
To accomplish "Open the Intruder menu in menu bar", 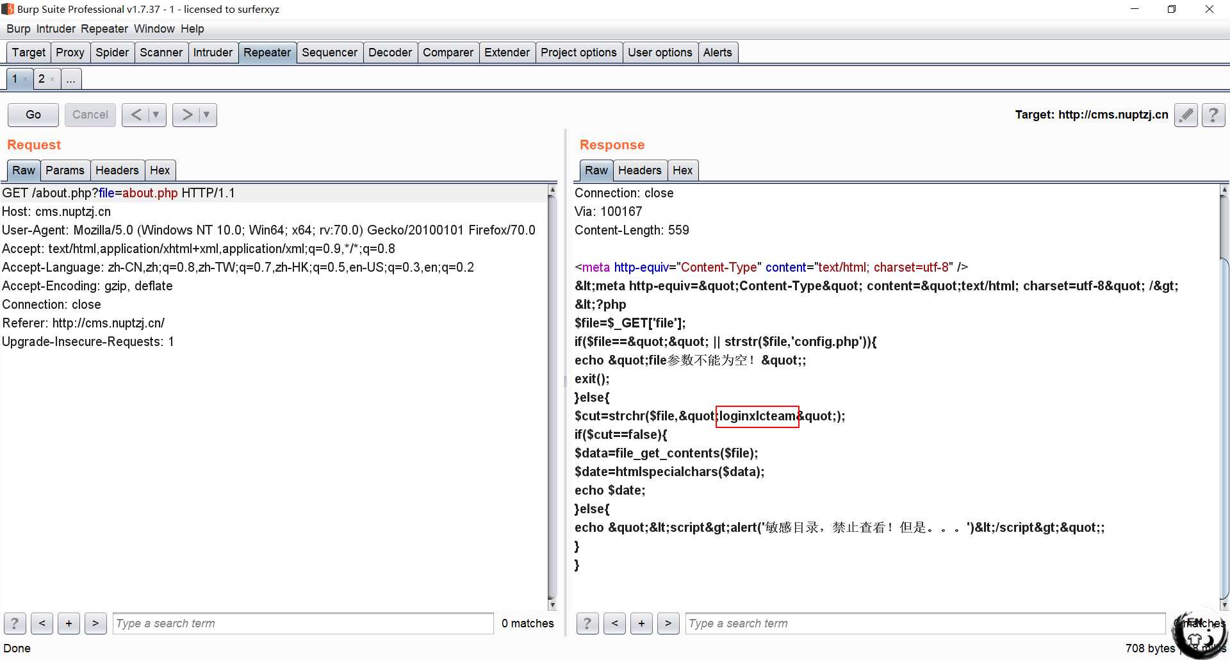I will (56, 29).
